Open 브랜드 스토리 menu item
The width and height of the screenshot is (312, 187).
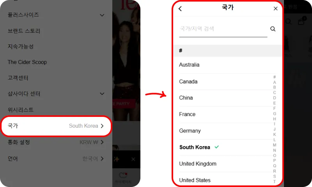pos(24,31)
